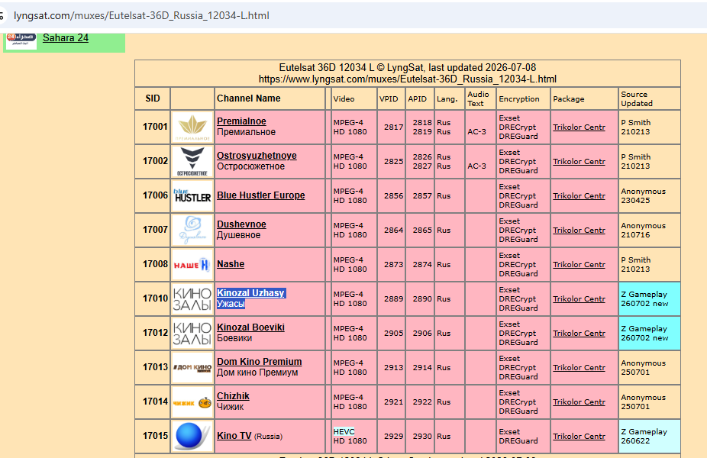Click the Chizhik channel logo

pos(192,402)
